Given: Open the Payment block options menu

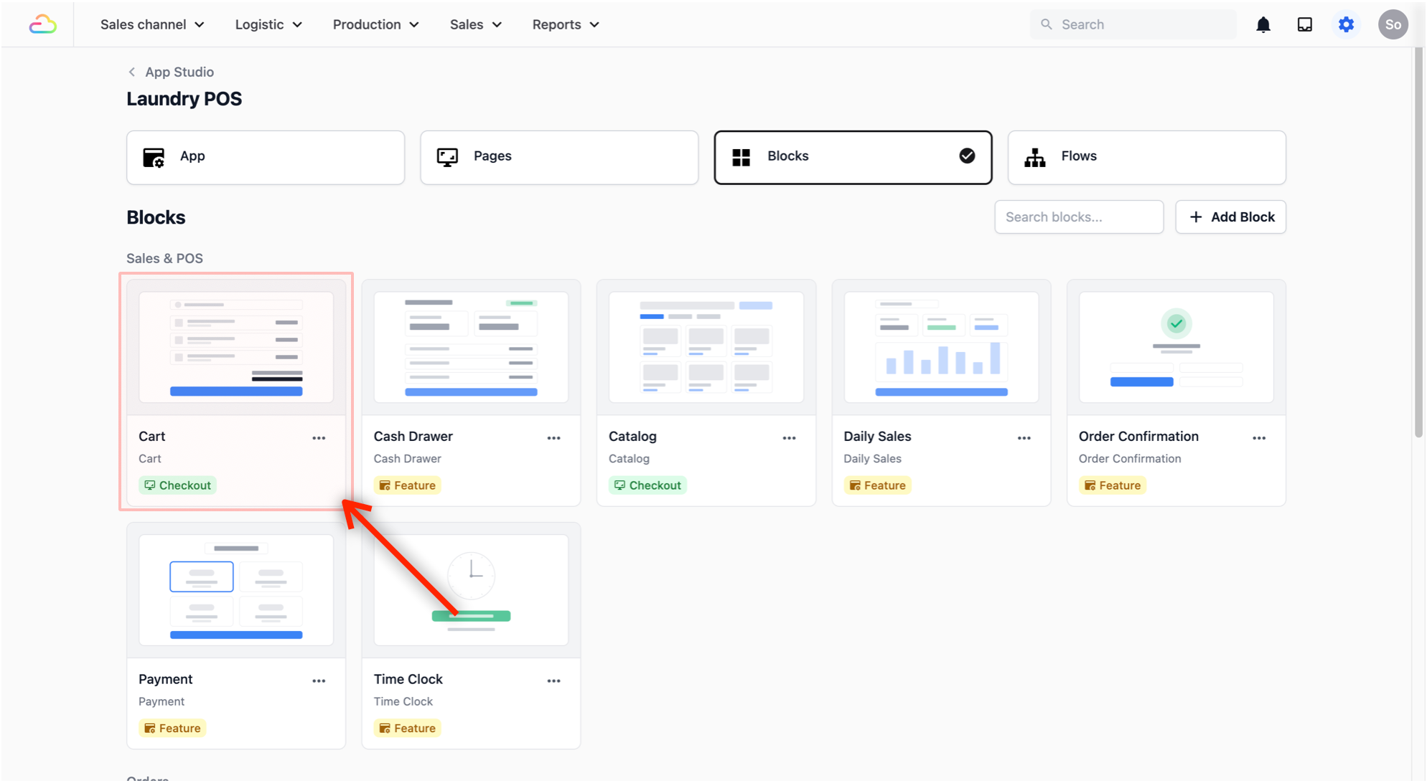Looking at the screenshot, I should (319, 681).
